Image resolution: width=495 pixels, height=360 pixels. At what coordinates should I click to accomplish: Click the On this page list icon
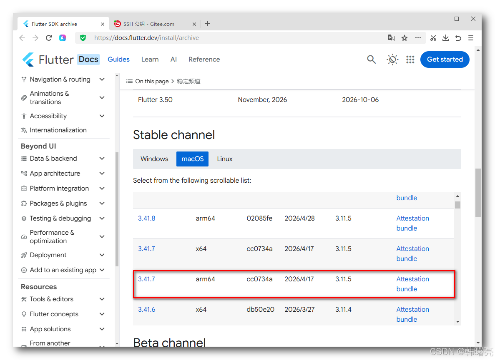pos(129,81)
